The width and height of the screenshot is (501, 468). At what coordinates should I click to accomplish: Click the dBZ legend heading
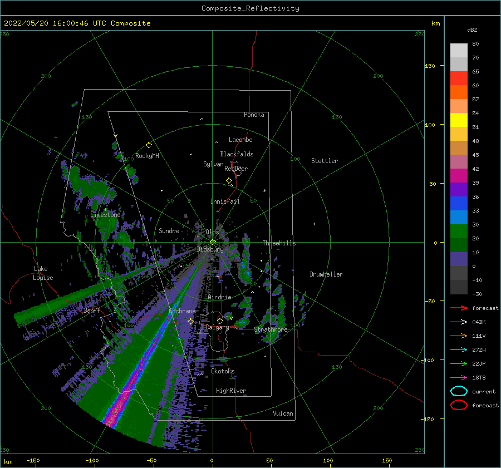(x=472, y=29)
